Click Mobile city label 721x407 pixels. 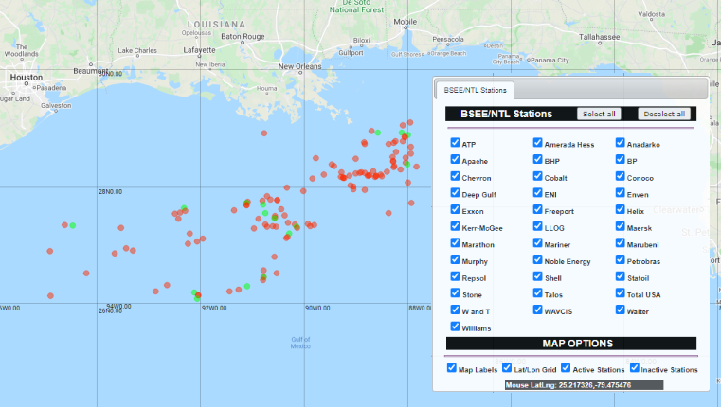tap(406, 22)
